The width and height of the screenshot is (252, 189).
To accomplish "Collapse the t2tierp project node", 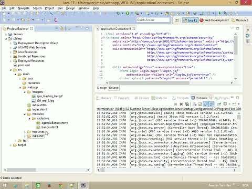I will [6, 39].
